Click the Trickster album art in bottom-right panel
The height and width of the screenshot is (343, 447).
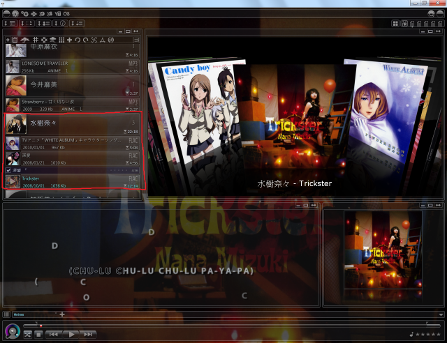(383, 250)
